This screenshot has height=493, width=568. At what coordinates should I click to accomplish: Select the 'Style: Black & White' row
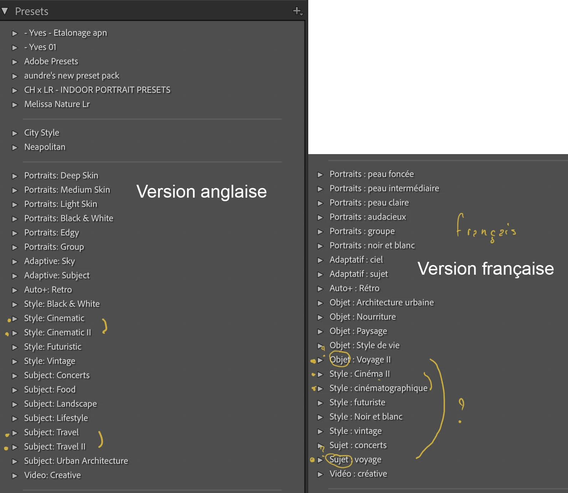[62, 304]
